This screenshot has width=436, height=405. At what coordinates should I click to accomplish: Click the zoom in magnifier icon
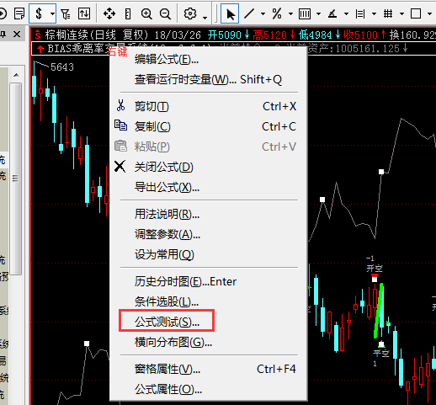(146, 13)
